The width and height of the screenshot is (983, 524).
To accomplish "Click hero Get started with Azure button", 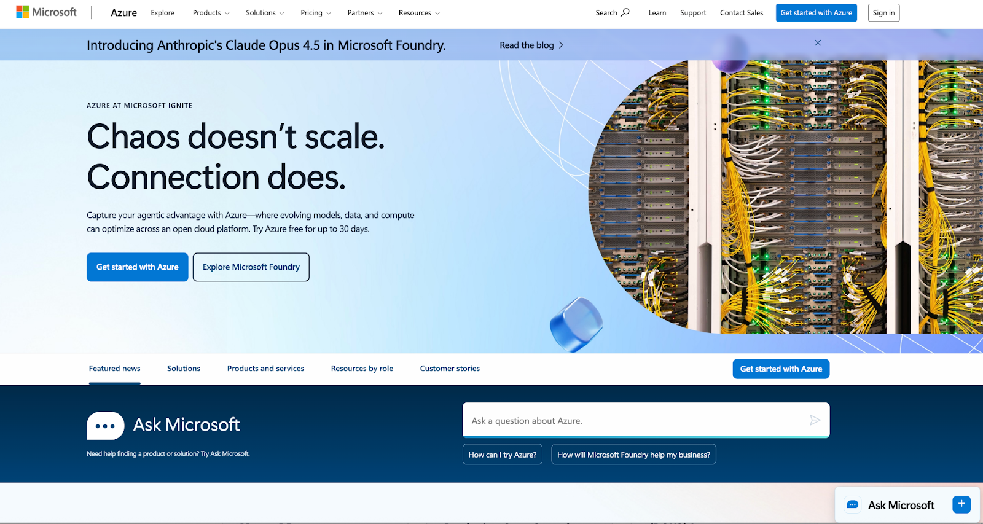I will click(x=138, y=267).
